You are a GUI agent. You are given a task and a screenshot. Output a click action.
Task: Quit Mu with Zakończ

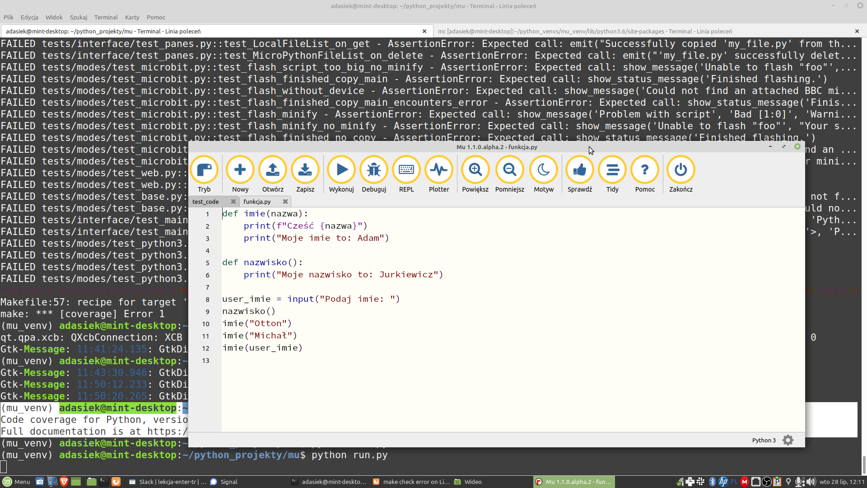pyautogui.click(x=681, y=174)
